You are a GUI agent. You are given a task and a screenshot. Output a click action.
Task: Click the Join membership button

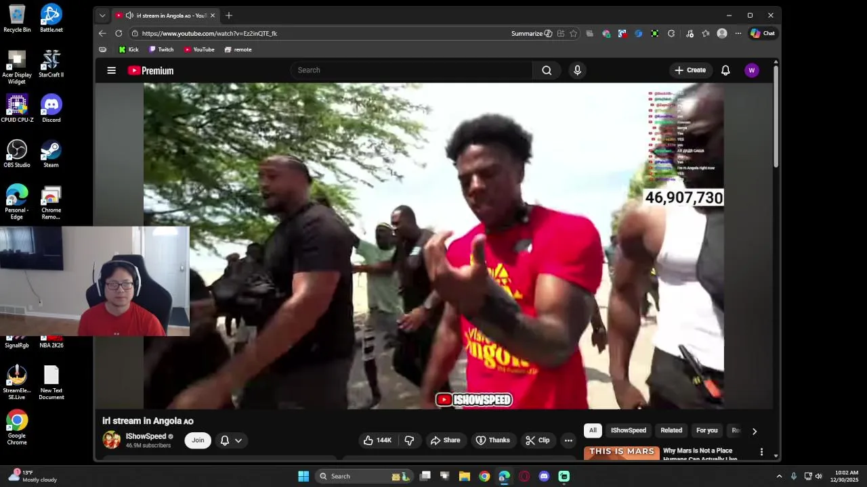pyautogui.click(x=198, y=440)
